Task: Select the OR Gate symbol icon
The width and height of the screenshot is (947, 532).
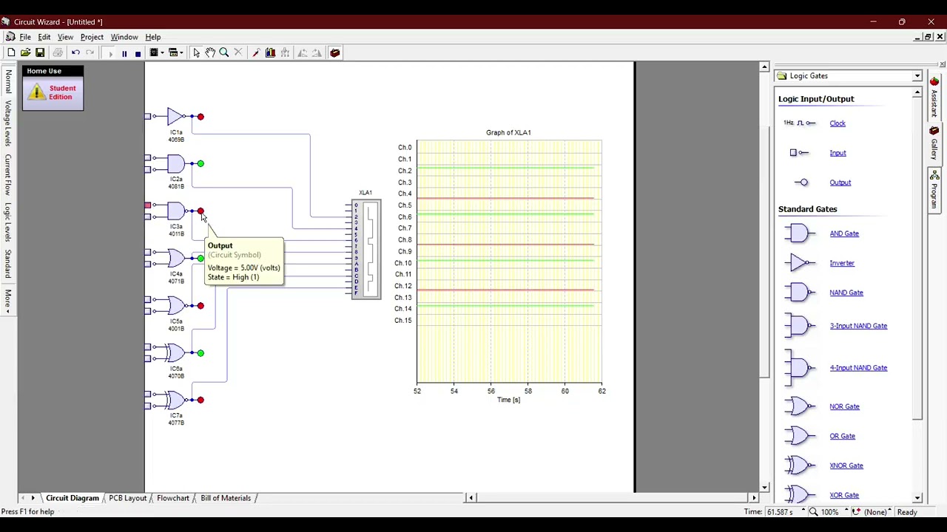Action: [x=800, y=436]
